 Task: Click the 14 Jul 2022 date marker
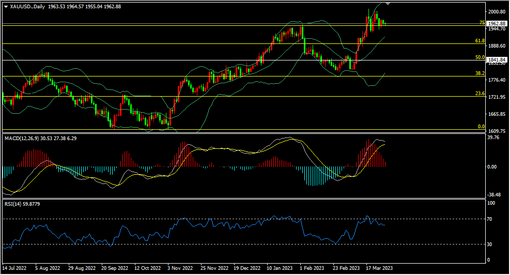tap(14, 268)
